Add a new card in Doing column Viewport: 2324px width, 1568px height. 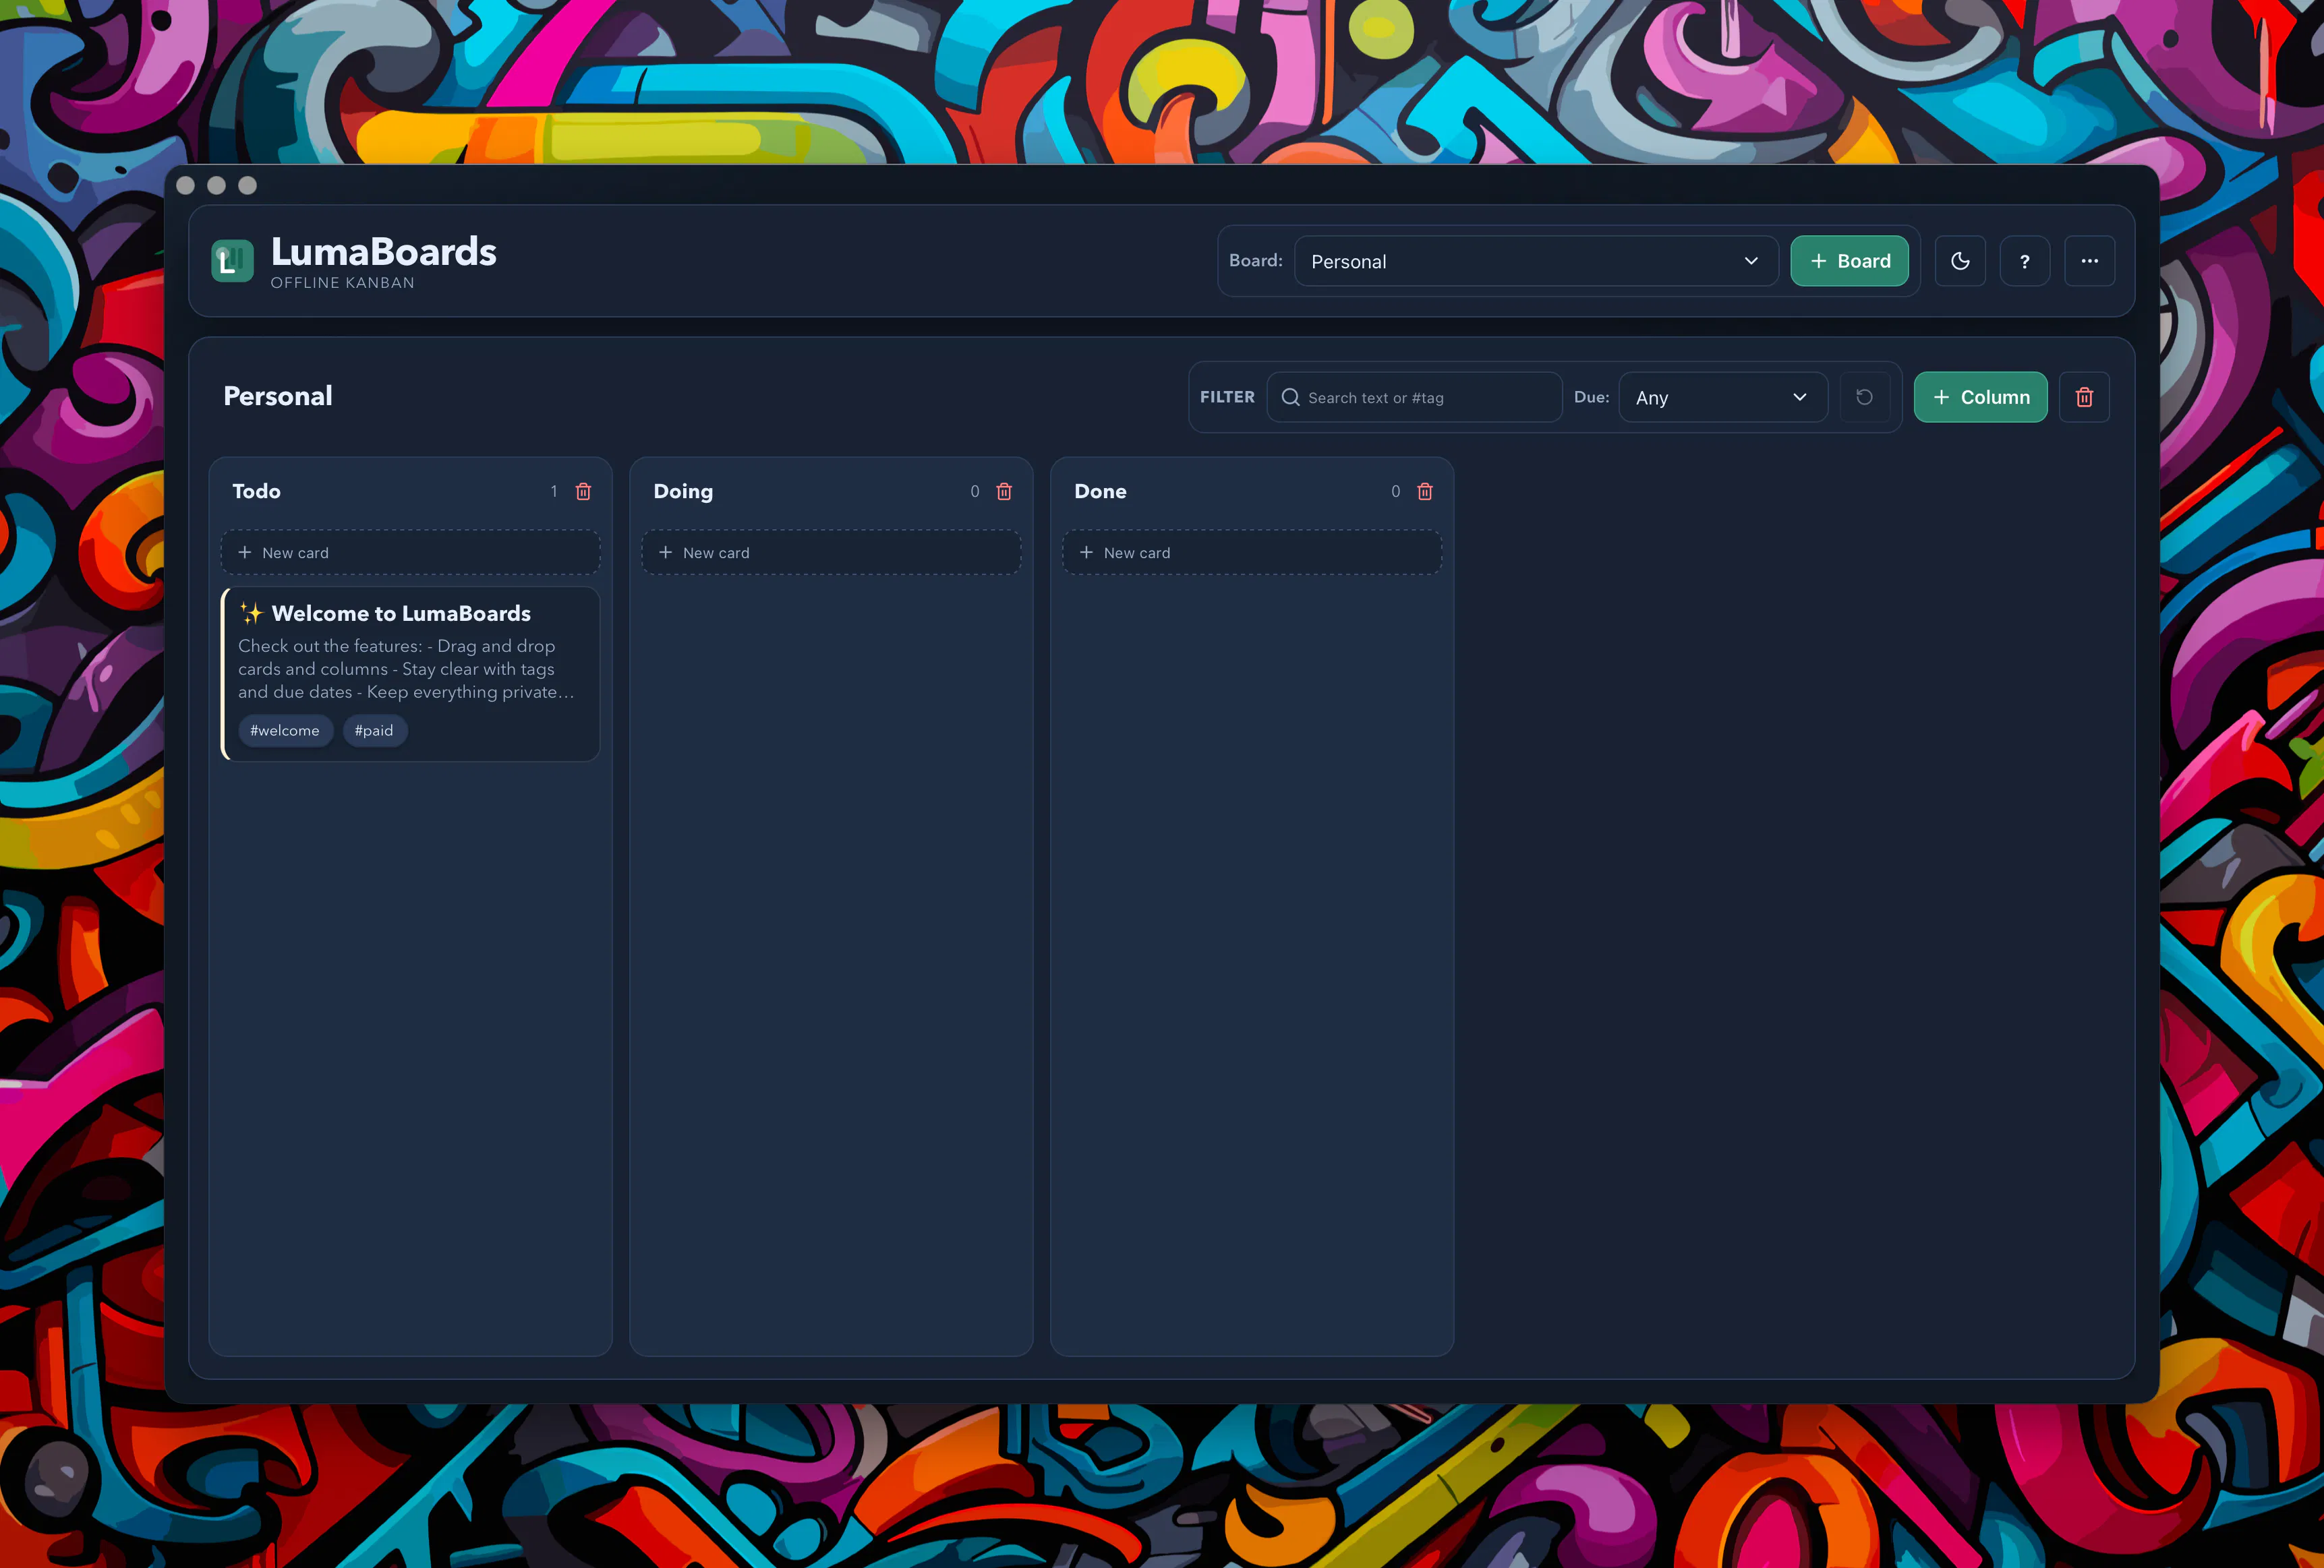pos(831,553)
